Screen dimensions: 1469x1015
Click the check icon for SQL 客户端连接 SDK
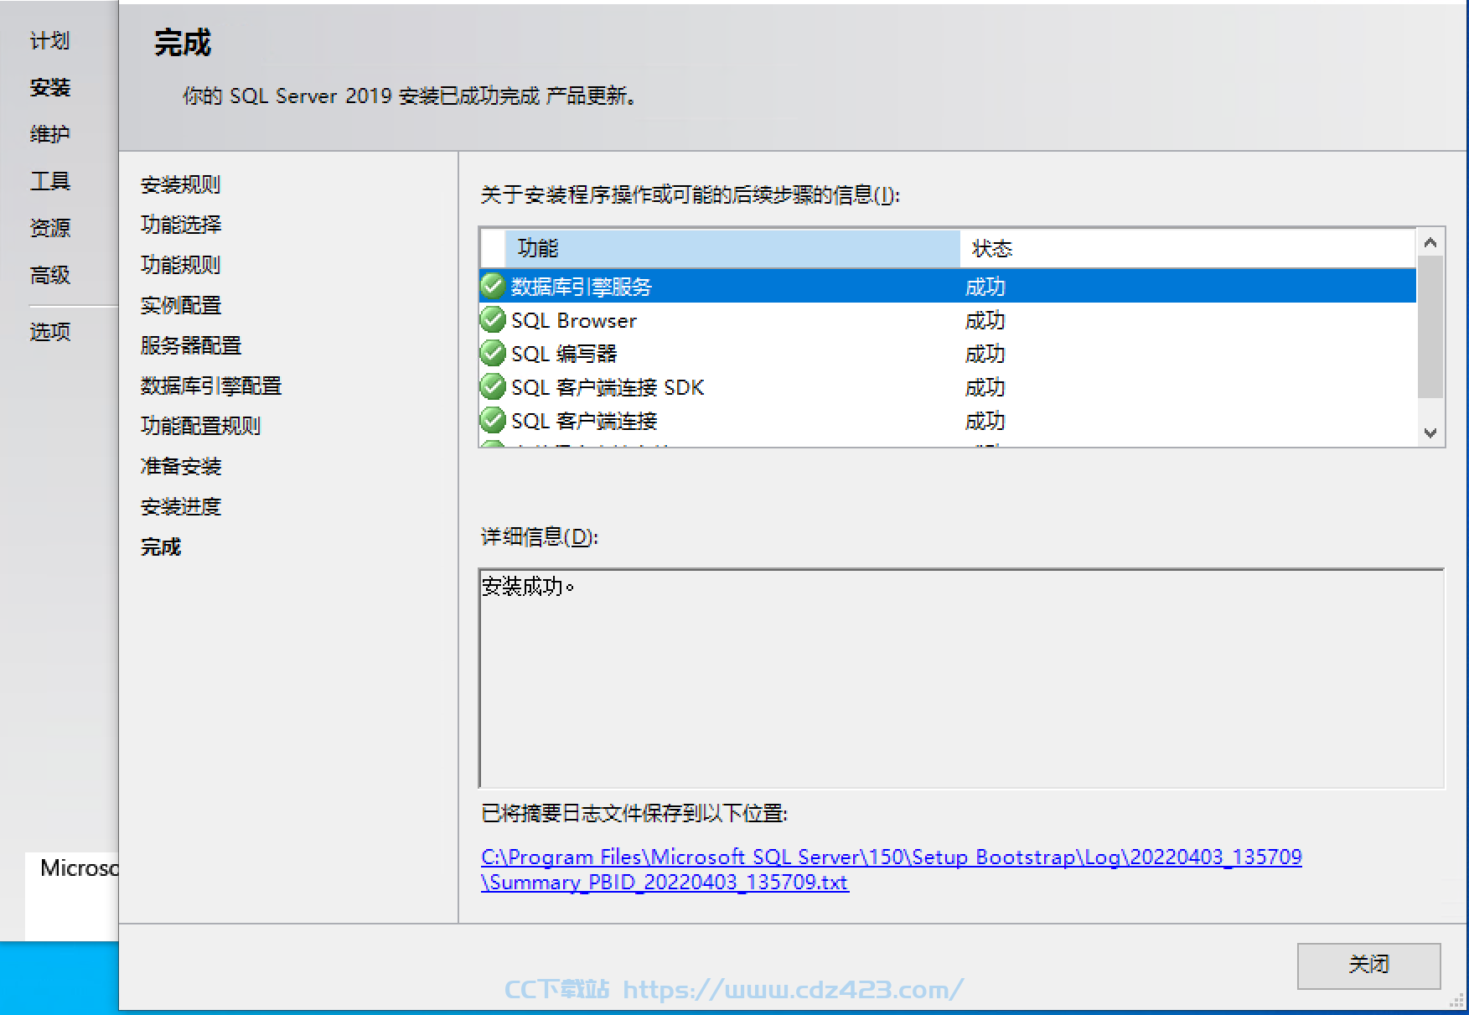(493, 387)
